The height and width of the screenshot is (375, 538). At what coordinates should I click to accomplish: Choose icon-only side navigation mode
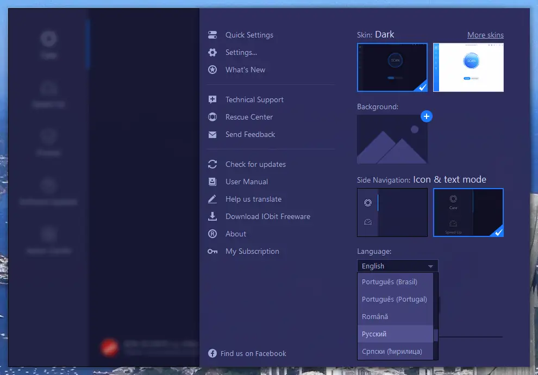392,212
